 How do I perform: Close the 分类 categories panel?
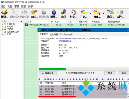pos(21,21)
